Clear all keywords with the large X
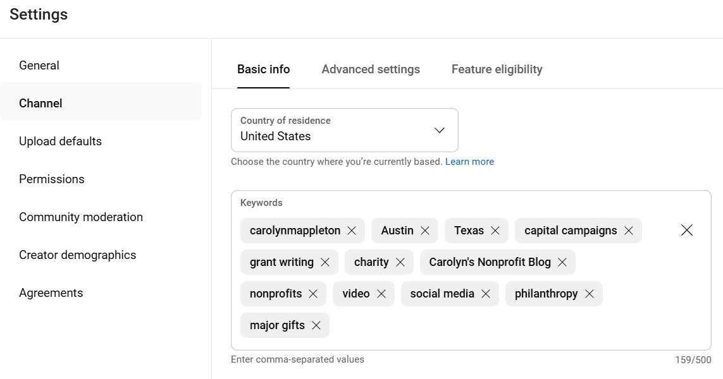The width and height of the screenshot is (723, 379). 687,231
